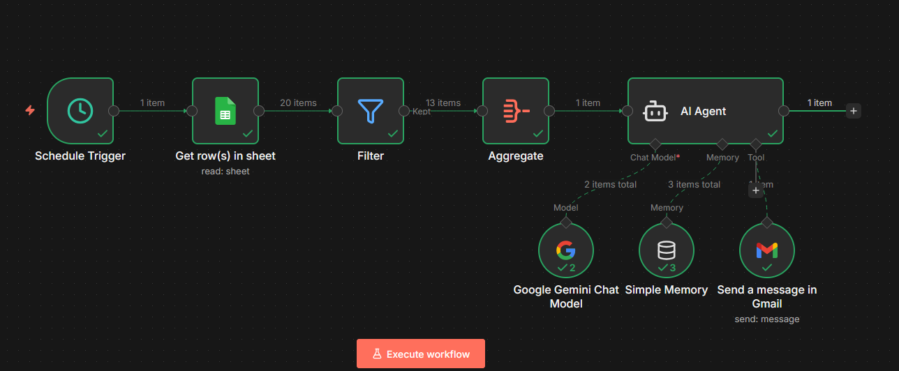The height and width of the screenshot is (371, 899).
Task: Click the "Kept" label on Filter output
Action: pyautogui.click(x=422, y=112)
